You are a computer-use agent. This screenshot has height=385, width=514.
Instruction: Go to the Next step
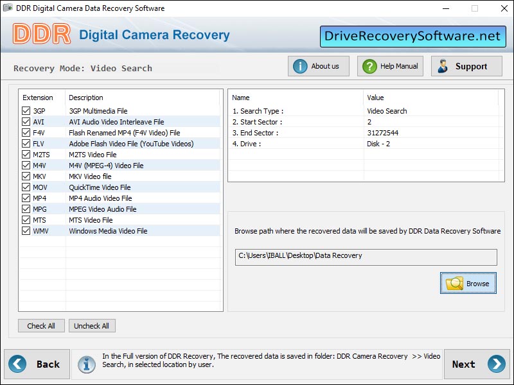click(x=477, y=364)
